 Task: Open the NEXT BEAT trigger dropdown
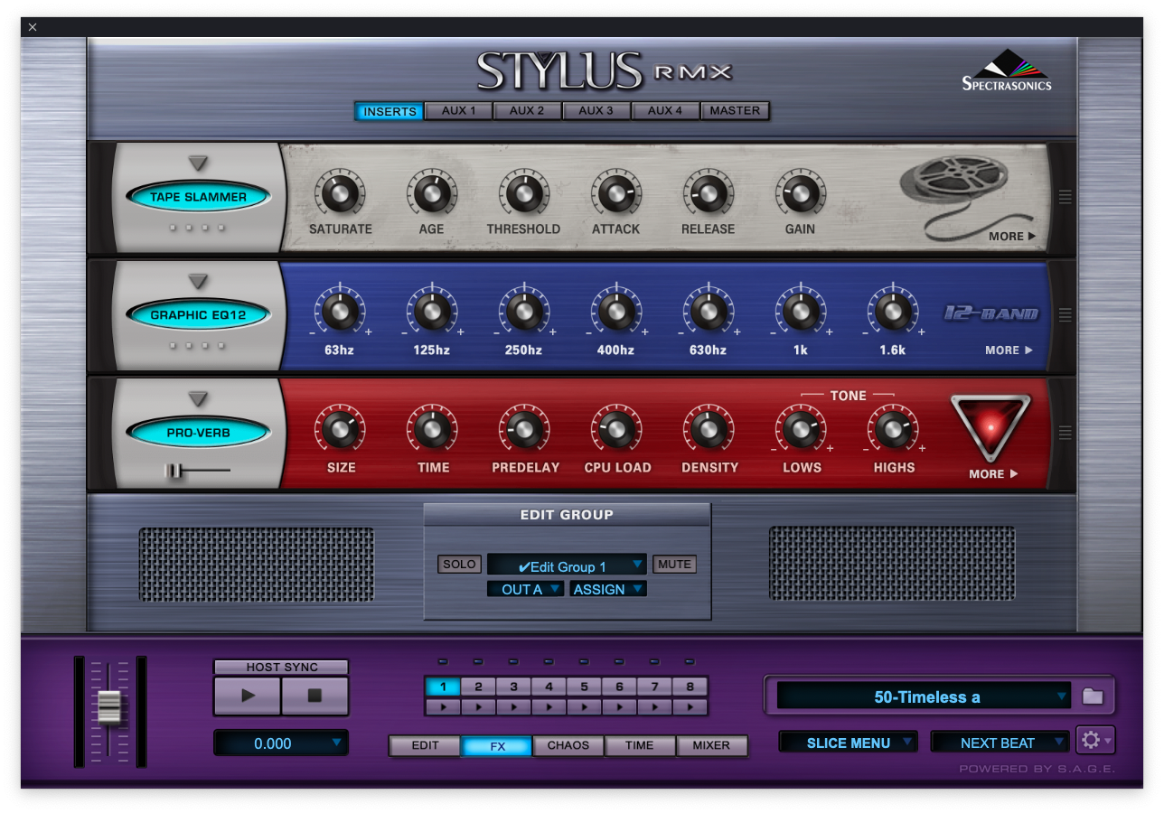click(1000, 743)
